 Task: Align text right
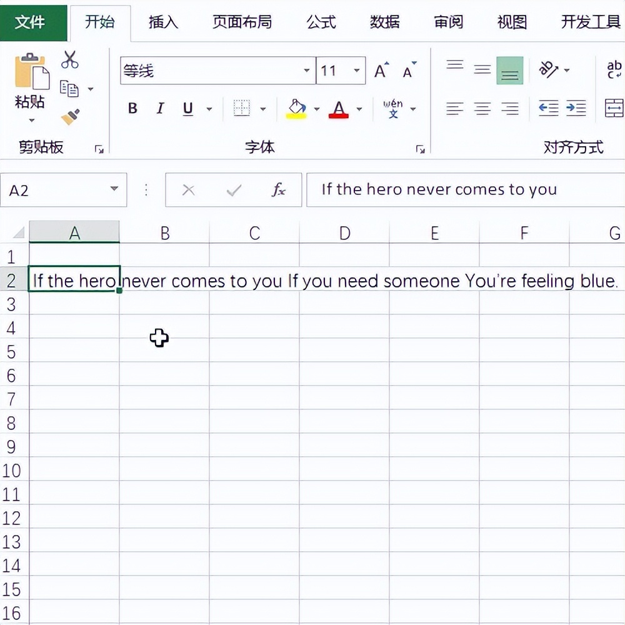click(510, 108)
